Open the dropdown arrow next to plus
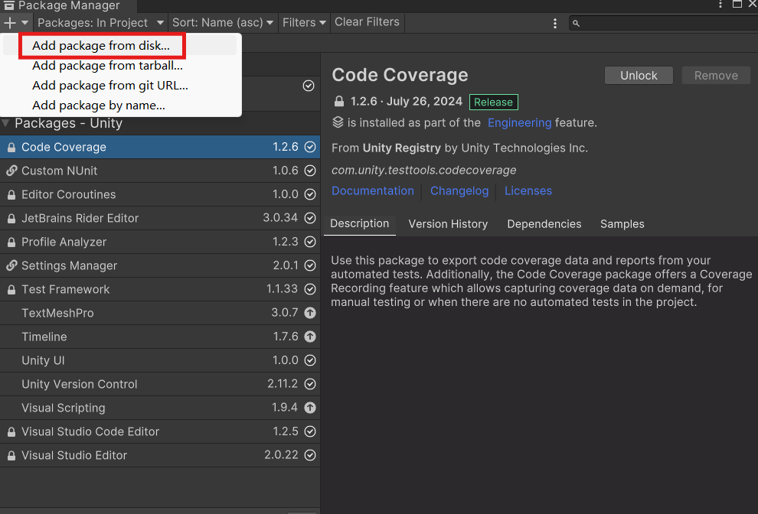This screenshot has width=758, height=514. tap(25, 23)
